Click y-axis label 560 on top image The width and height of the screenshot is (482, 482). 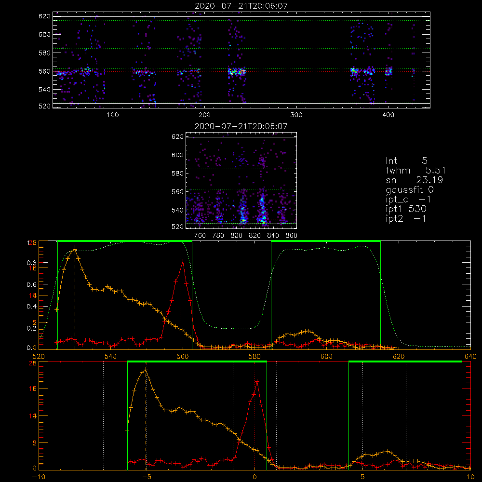(x=44, y=71)
